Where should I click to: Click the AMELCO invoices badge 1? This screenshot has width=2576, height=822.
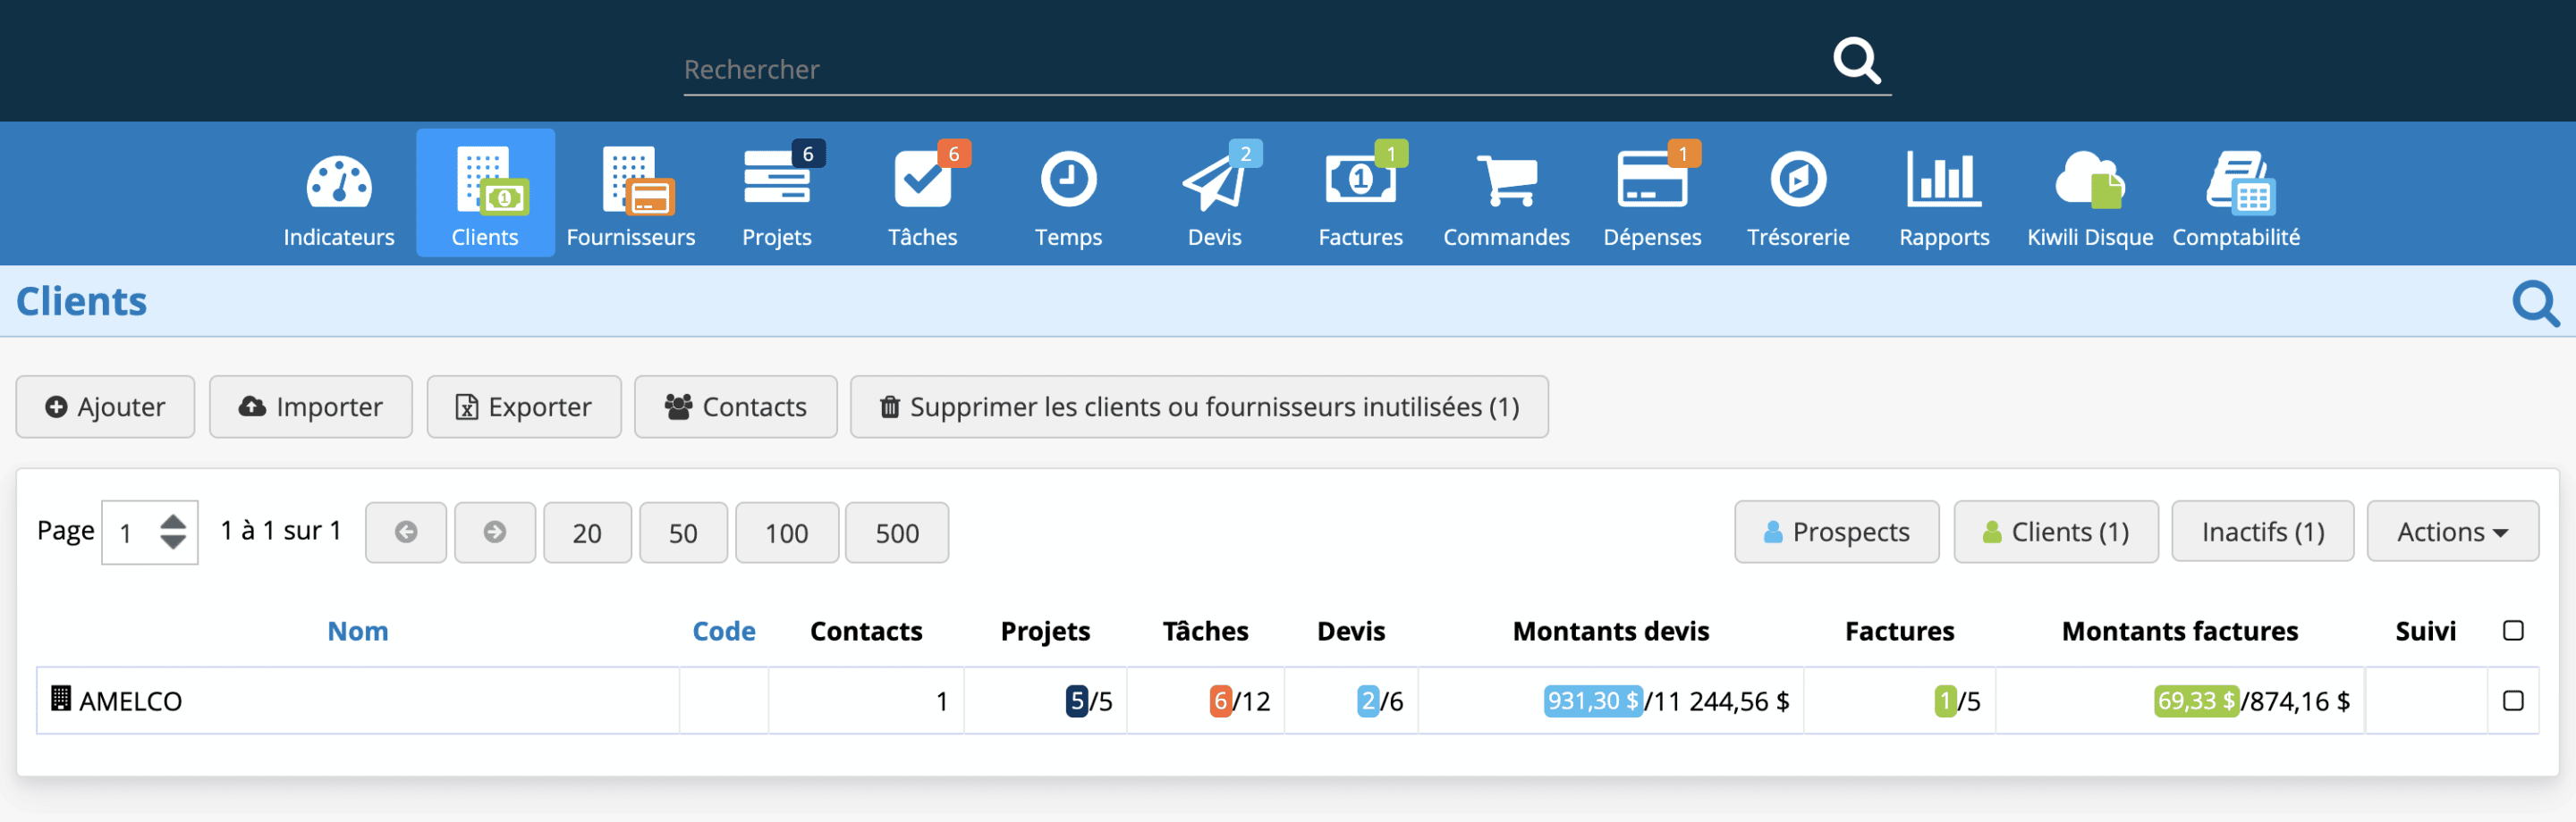pyautogui.click(x=1945, y=700)
